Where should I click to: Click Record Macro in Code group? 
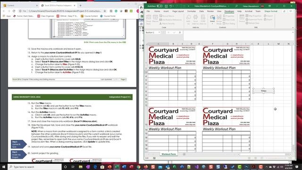167,16
